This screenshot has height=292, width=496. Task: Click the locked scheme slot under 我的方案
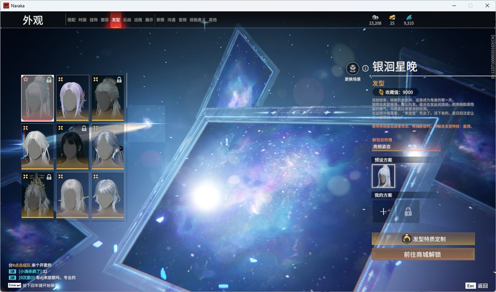[408, 212]
